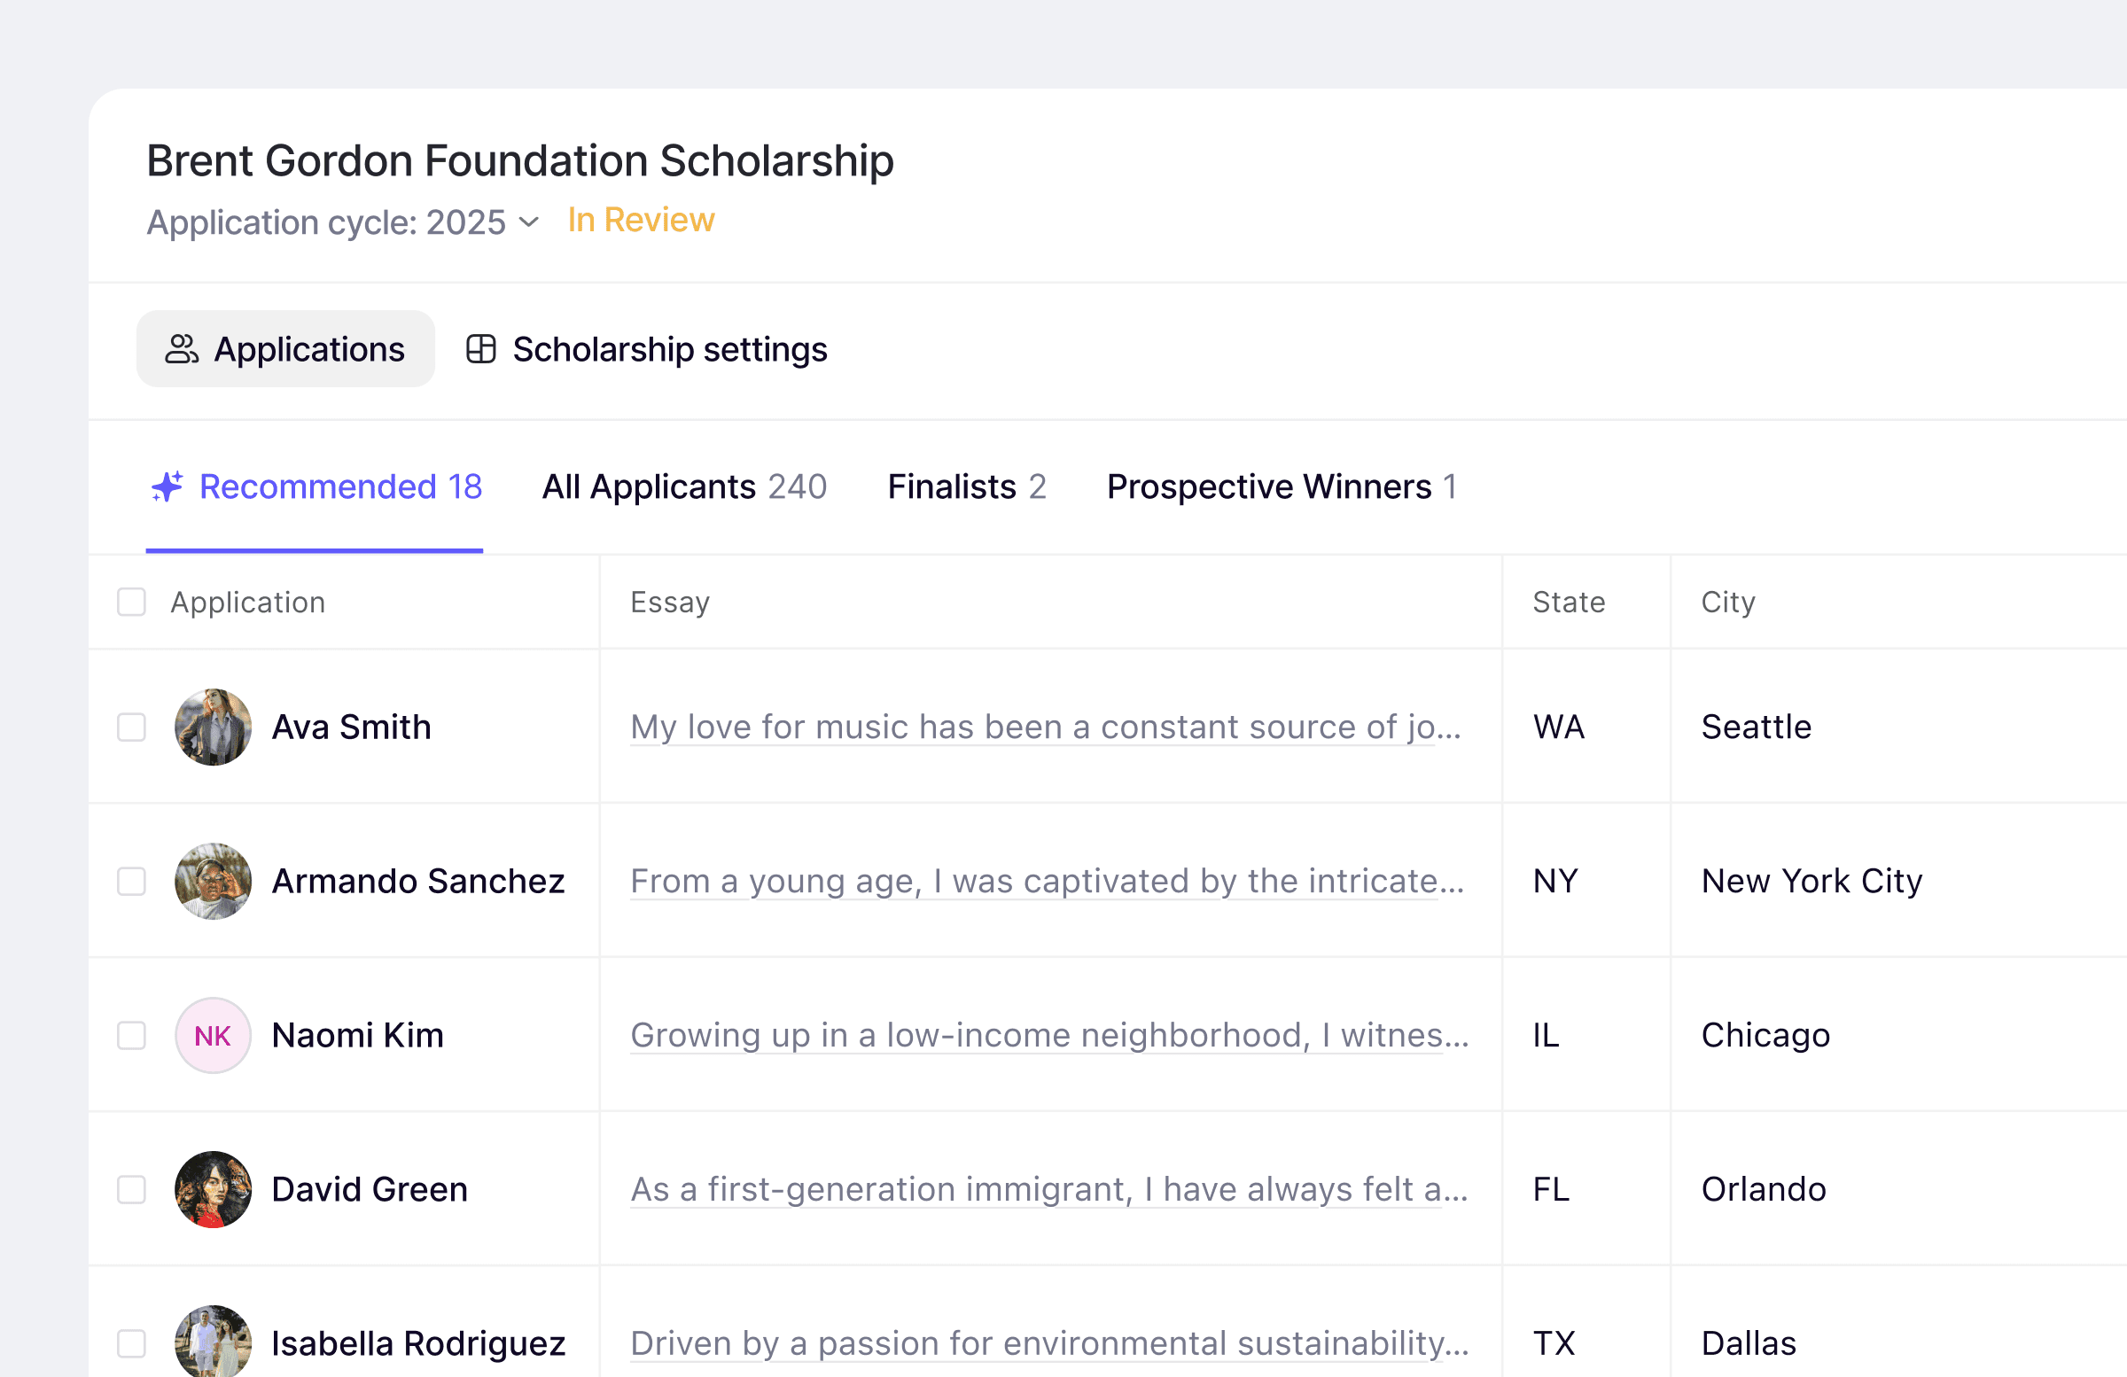Viewport: 2127px width, 1377px height.
Task: Switch to the All Applicants tab
Action: click(683, 487)
